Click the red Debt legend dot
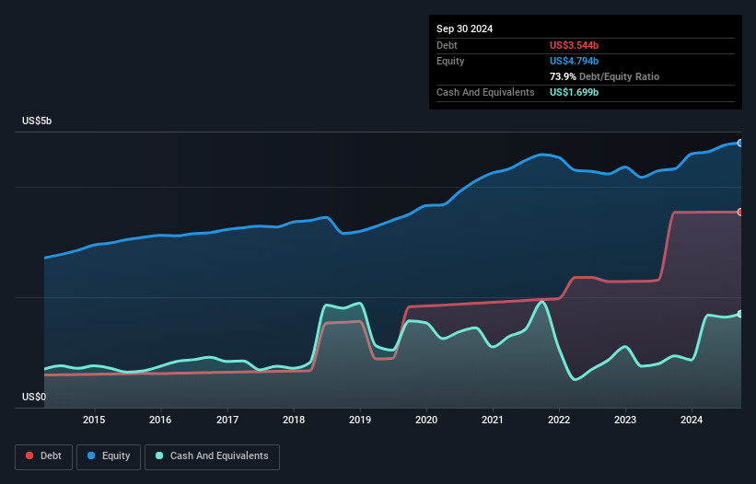Image resolution: width=756 pixels, height=484 pixels. 29,455
